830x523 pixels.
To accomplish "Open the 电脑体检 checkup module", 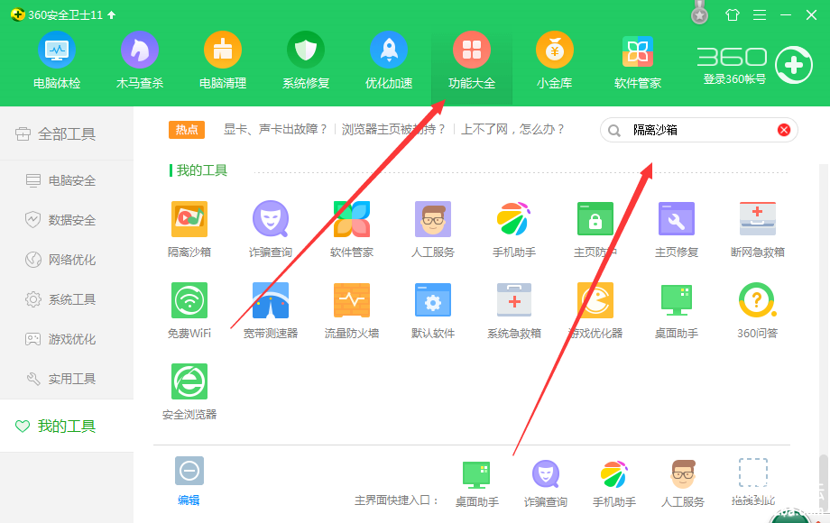I will tap(57, 60).
